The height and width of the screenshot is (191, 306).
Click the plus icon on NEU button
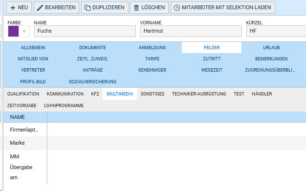coord(13,8)
